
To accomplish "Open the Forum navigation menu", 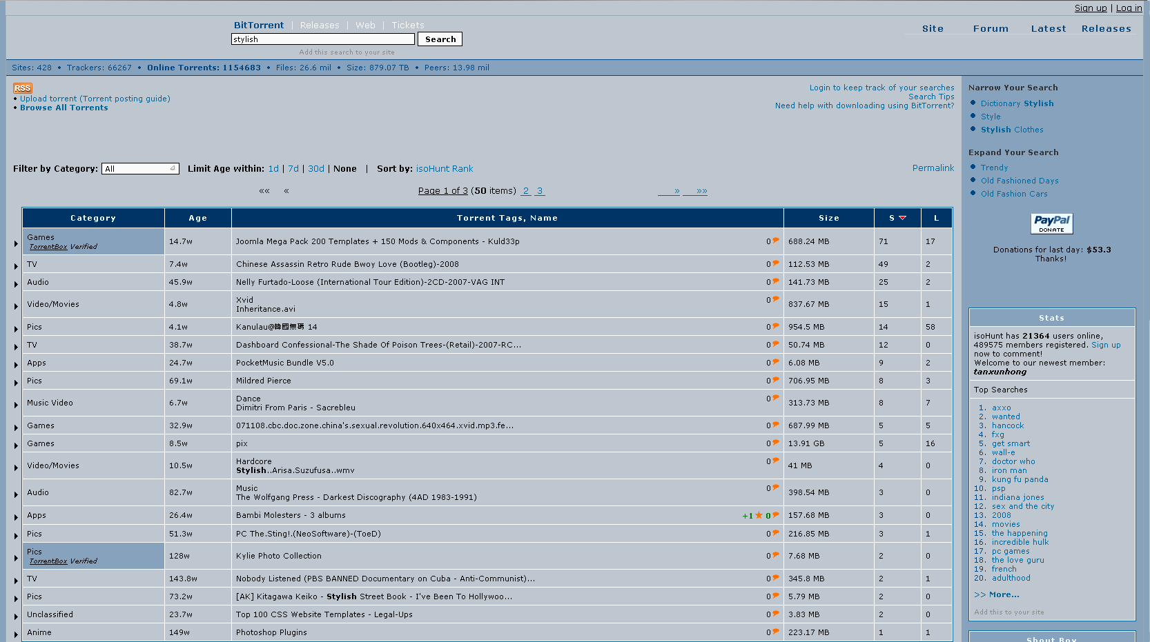I will pyautogui.click(x=991, y=28).
